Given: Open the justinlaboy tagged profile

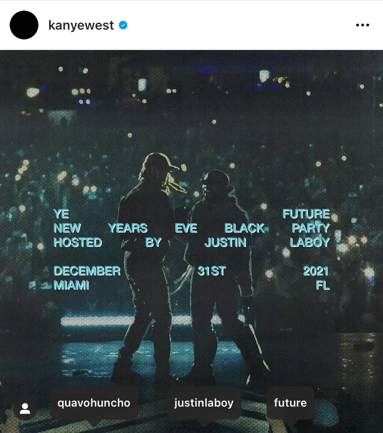Looking at the screenshot, I should coord(204,403).
